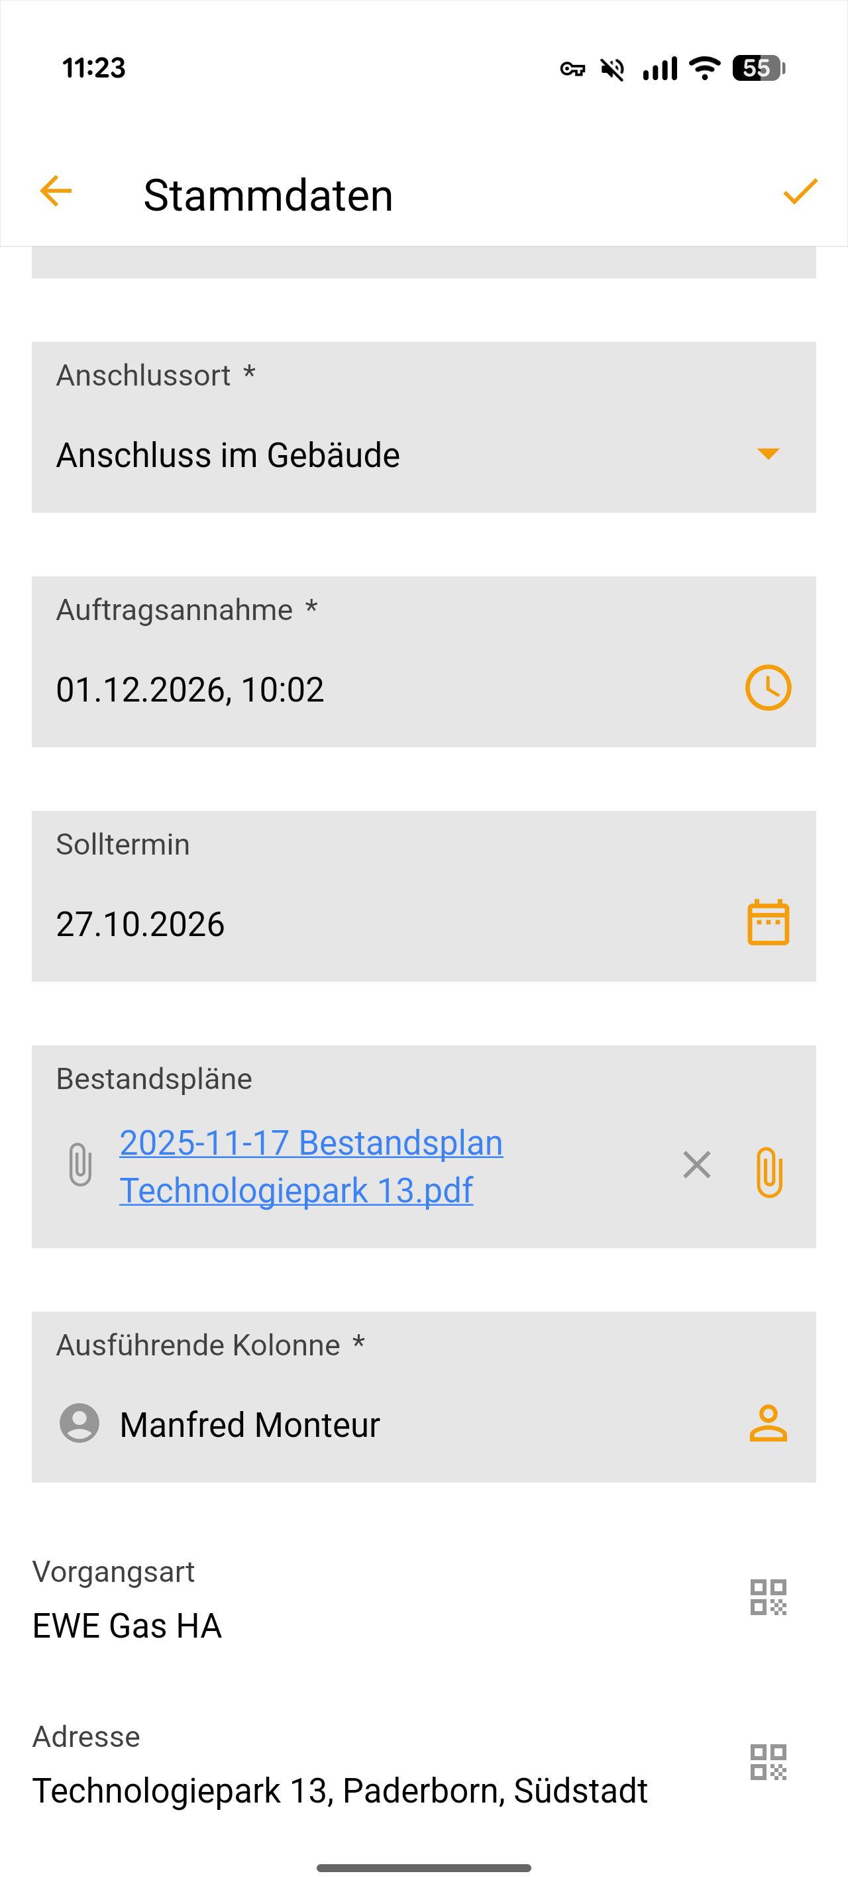Viewport: 848px width, 1892px height.
Task: Open time picker clock icon for Auftragsannahme
Action: coord(768,688)
